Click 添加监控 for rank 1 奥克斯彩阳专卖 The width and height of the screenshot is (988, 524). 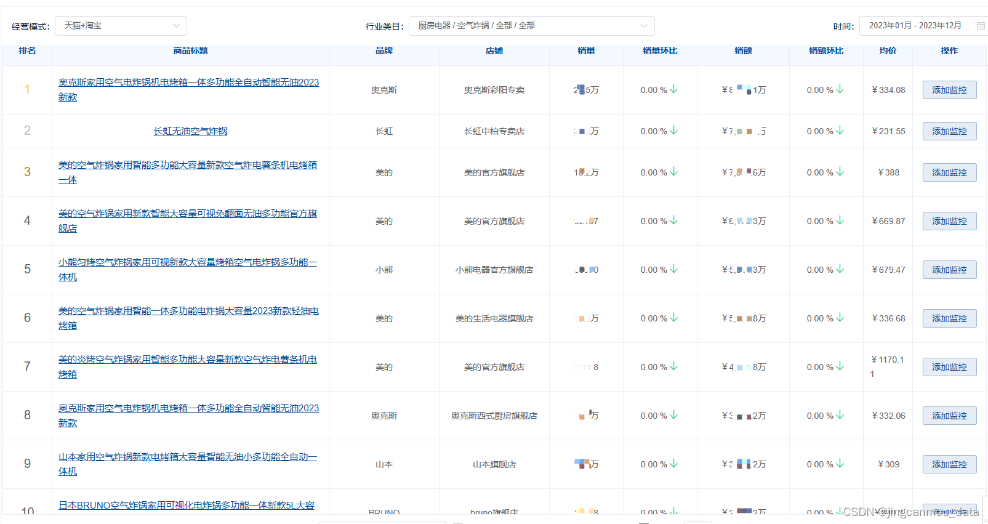(949, 90)
